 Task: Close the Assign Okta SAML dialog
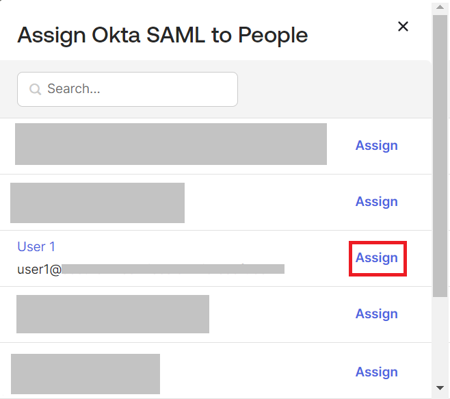[403, 27]
